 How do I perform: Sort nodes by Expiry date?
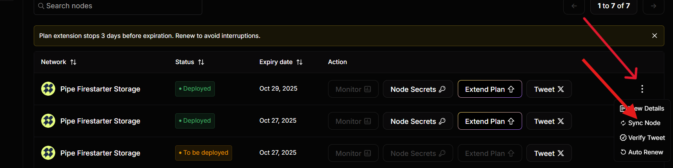point(299,62)
